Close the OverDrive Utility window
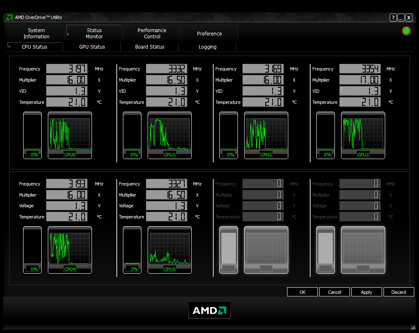The image size is (419, 333). click(x=409, y=18)
